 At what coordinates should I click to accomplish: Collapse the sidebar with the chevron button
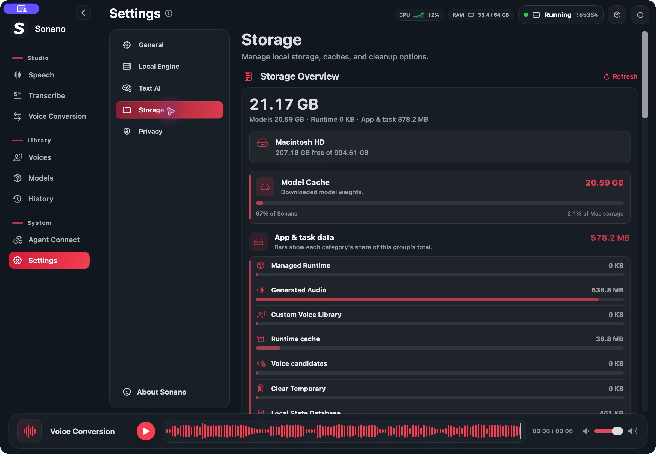(x=83, y=13)
